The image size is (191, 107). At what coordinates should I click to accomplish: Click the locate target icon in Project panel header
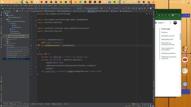click(17, 11)
